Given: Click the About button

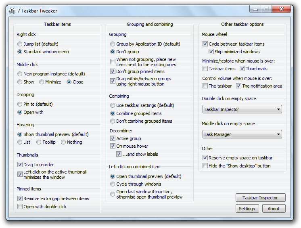Looking at the screenshot, I should [274, 209].
